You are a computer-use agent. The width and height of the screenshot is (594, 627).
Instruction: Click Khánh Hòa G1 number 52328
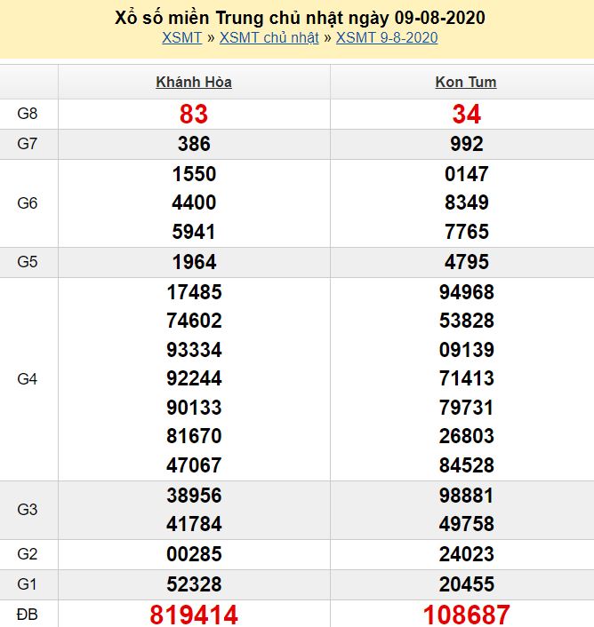194,584
